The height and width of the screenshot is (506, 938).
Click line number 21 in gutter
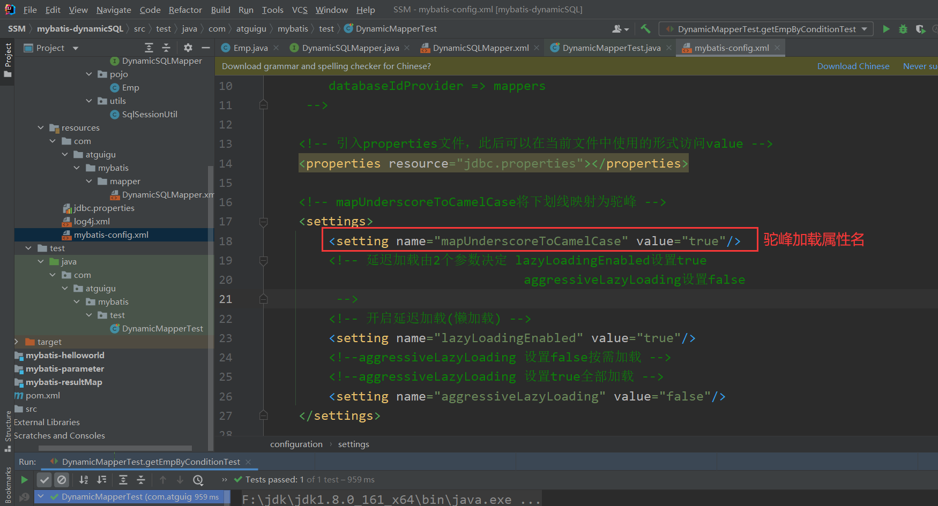pos(226,299)
